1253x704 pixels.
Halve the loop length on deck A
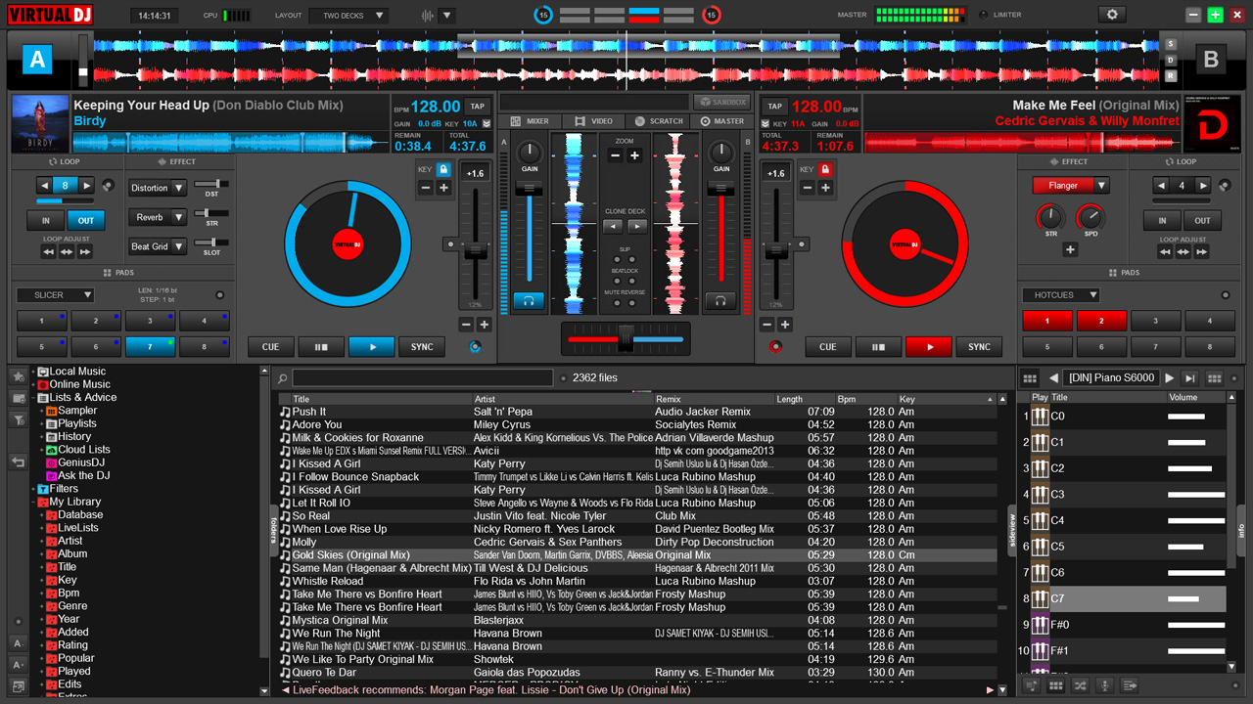(x=44, y=185)
